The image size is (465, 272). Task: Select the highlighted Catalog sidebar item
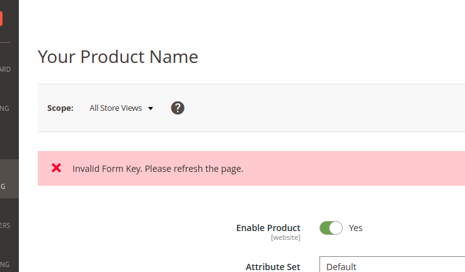tap(6, 186)
